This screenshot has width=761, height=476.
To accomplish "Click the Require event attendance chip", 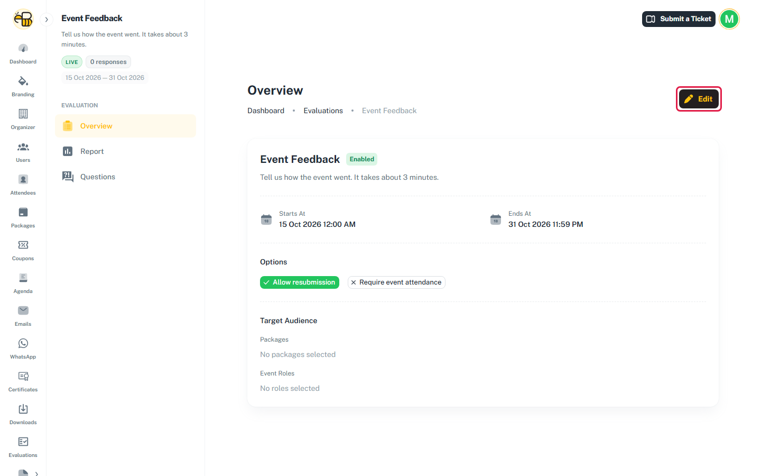I will (396, 282).
